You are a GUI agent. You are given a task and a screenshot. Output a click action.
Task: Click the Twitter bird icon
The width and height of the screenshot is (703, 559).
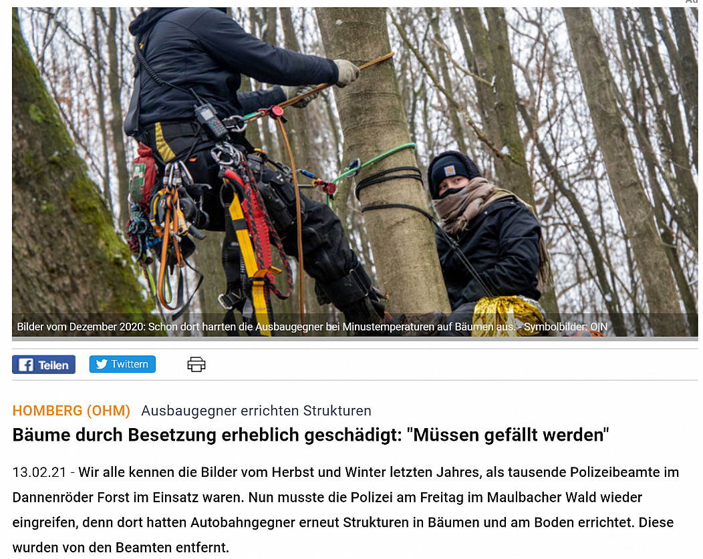pyautogui.click(x=102, y=364)
